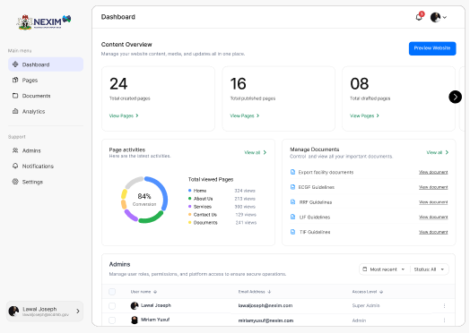Go to Admins in Support menu

(x=46, y=150)
